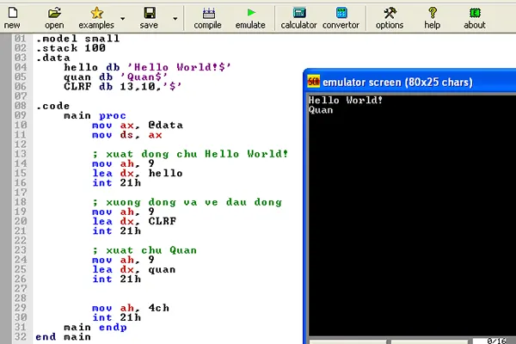Place cursor on the 'lea dx, hello' line
The image size is (516, 344).
pos(137,173)
